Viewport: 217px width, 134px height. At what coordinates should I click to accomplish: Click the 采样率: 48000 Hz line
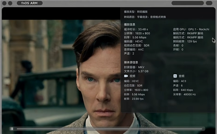pos(184,95)
